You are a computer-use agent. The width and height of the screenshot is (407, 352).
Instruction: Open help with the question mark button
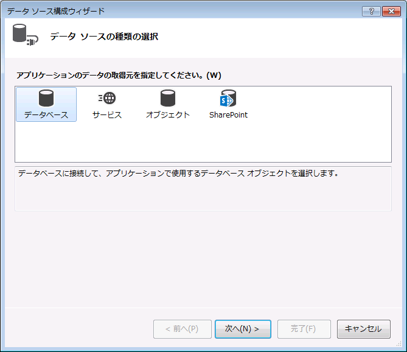[x=372, y=11]
